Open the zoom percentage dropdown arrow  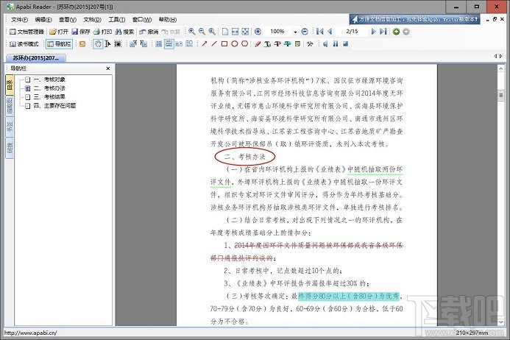pos(295,32)
